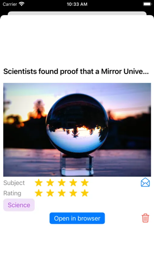The height and width of the screenshot is (273, 154).
Task: Choose fourth star in Rating row
Action: [73, 193]
